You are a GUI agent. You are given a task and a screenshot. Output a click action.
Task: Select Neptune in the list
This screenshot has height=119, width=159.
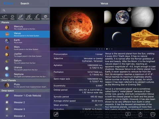[25, 75]
